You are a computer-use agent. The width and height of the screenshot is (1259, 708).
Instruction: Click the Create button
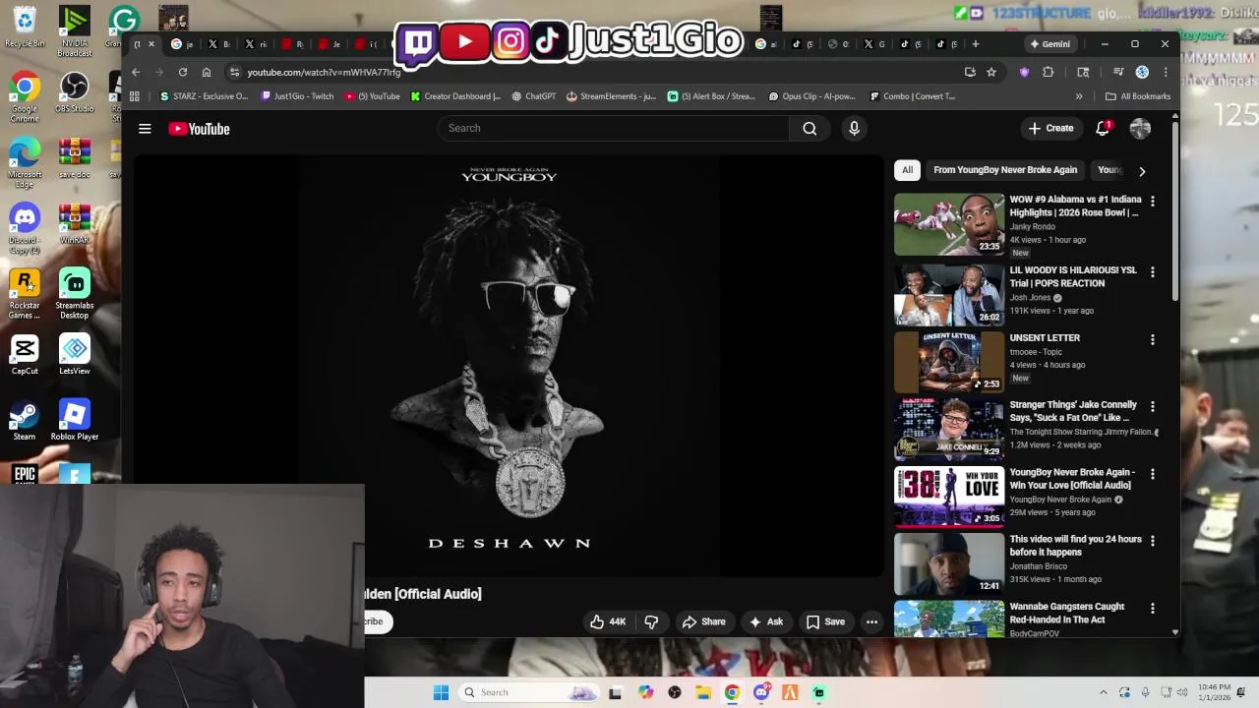(x=1050, y=128)
